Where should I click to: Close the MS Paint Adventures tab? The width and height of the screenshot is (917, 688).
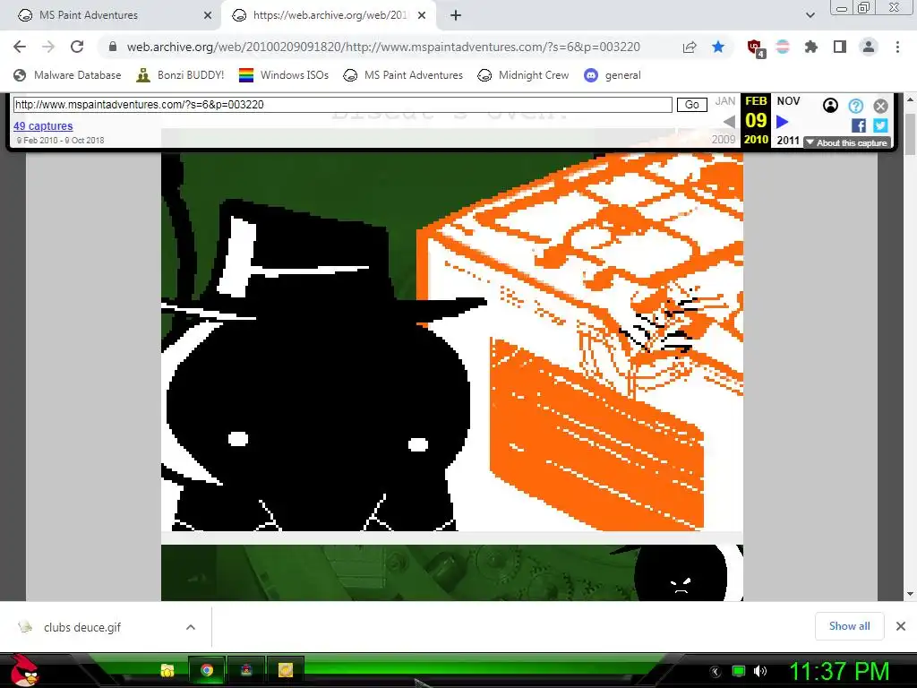[208, 15]
